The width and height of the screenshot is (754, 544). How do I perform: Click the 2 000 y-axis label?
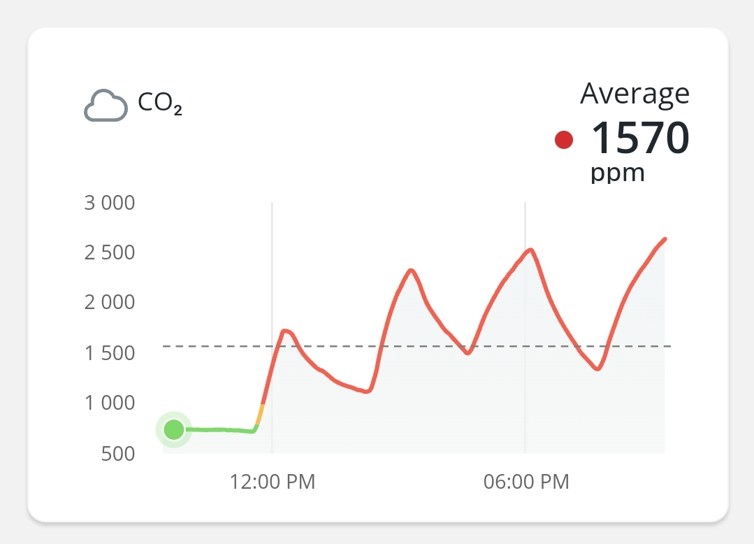click(x=109, y=303)
